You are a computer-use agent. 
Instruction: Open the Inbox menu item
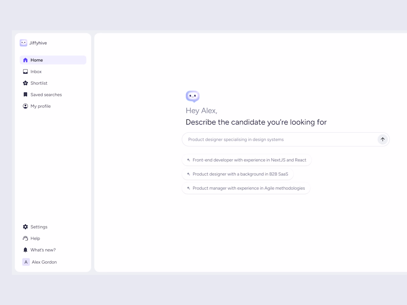36,72
